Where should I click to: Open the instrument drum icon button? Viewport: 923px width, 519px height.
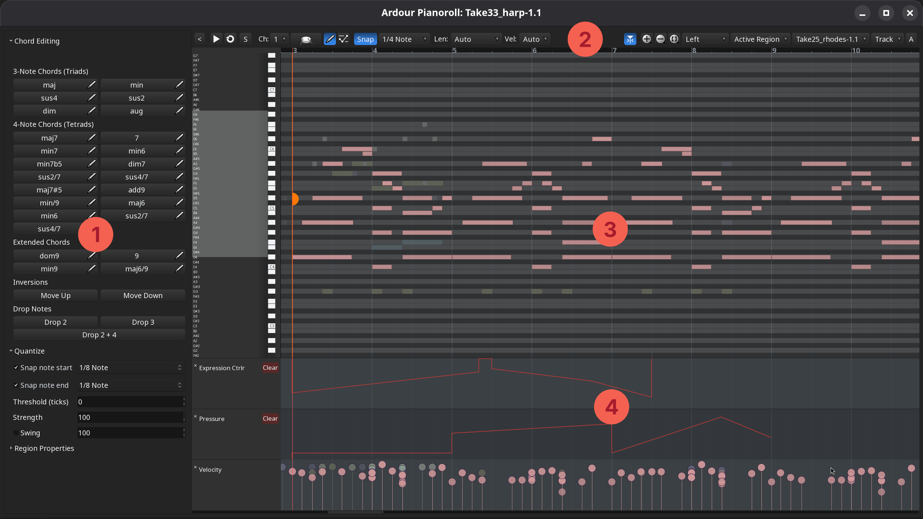click(x=306, y=39)
